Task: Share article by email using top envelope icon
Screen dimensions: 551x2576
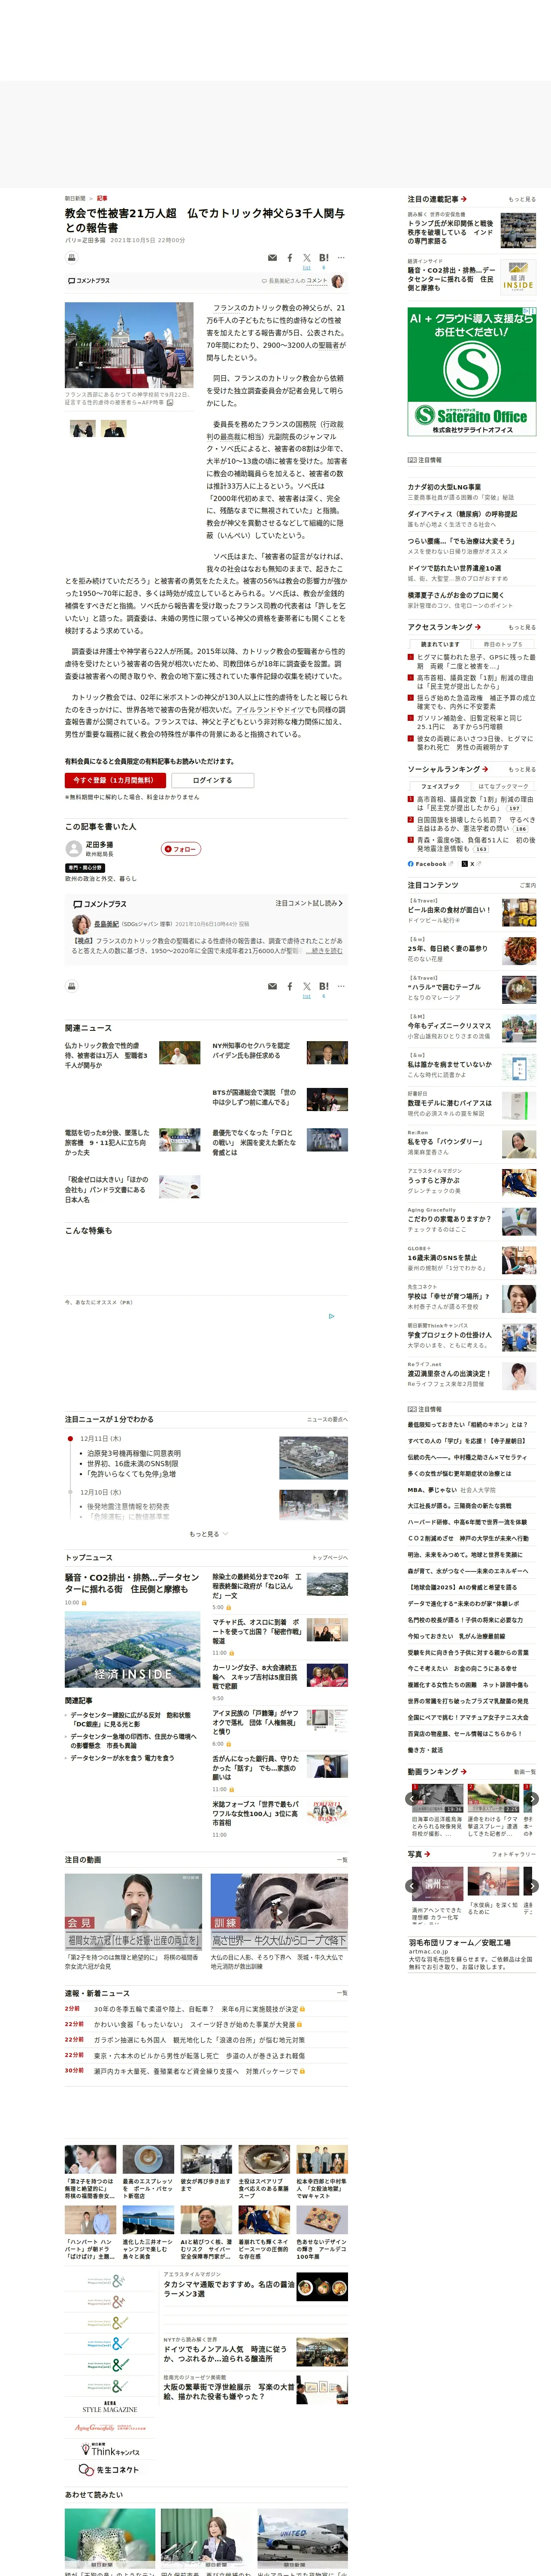Action: coord(272,258)
